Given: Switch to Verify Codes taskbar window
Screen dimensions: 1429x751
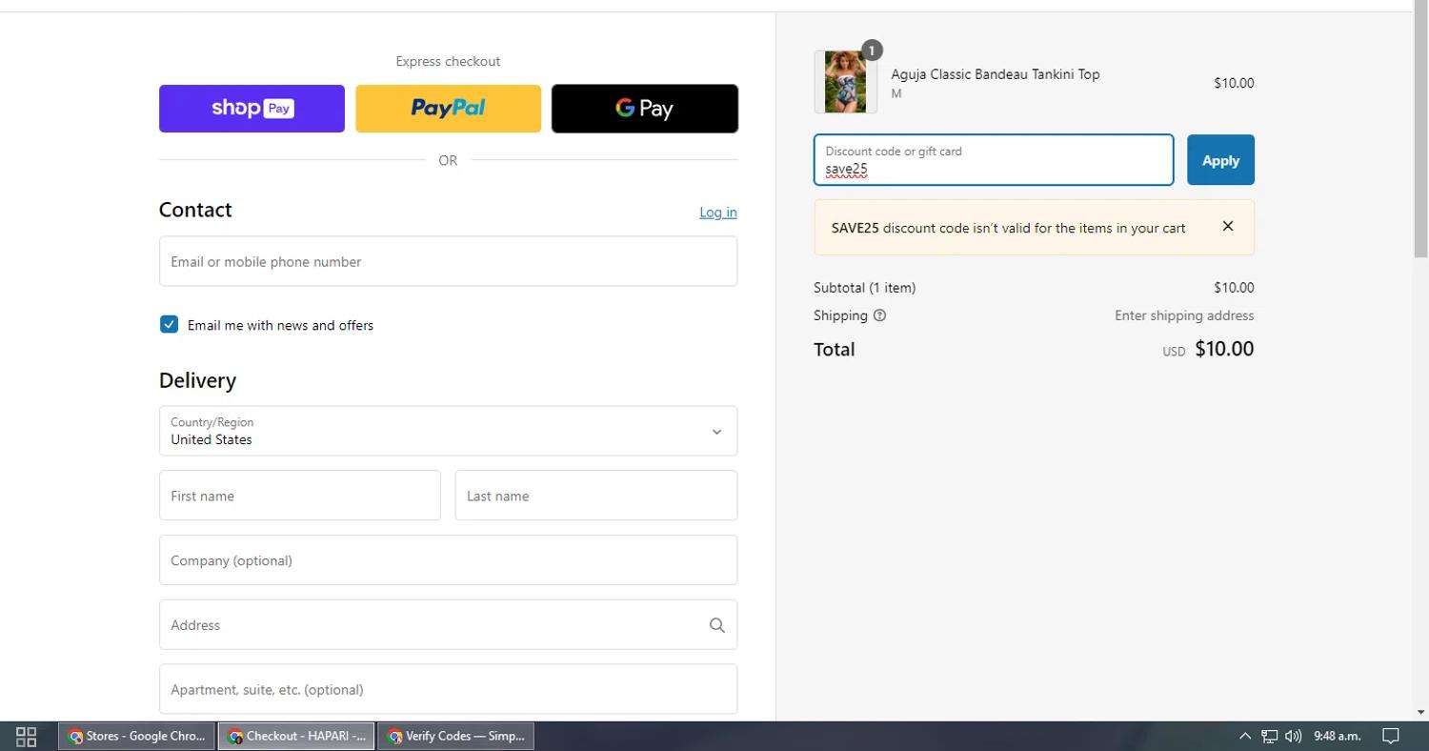Looking at the screenshot, I should (457, 736).
